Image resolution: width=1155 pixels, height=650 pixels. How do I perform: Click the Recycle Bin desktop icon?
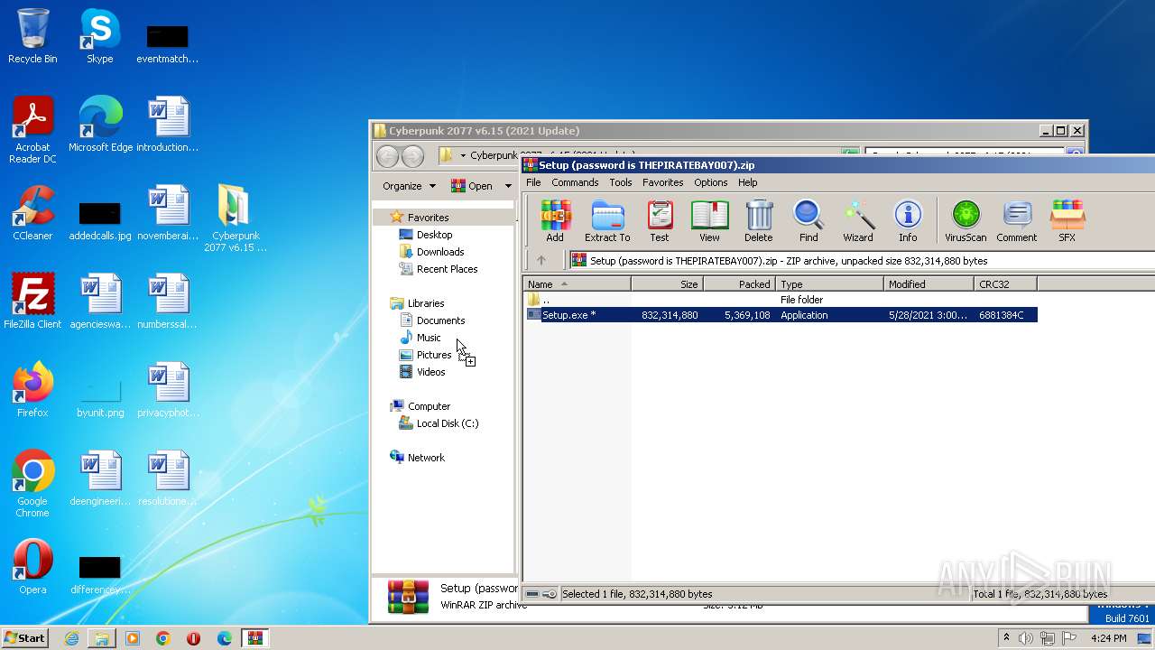click(x=32, y=36)
